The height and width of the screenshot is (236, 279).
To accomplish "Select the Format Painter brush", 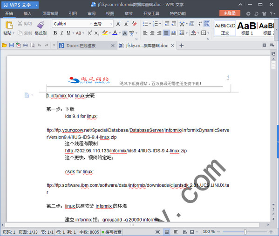I will (x=41, y=25).
